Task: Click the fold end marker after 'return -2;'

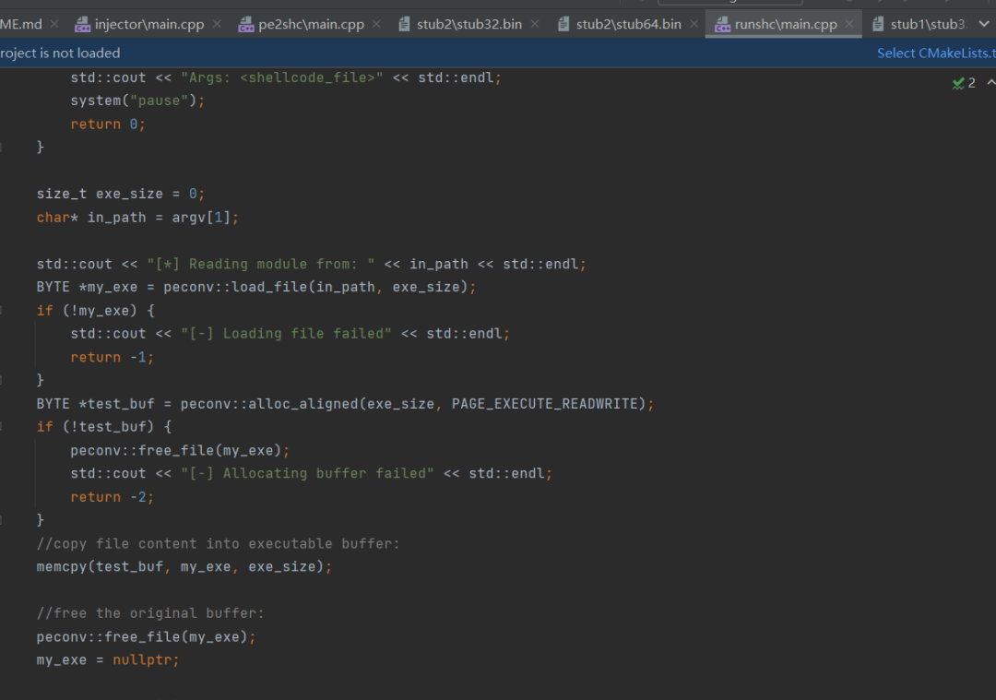Action: click(x=1, y=520)
